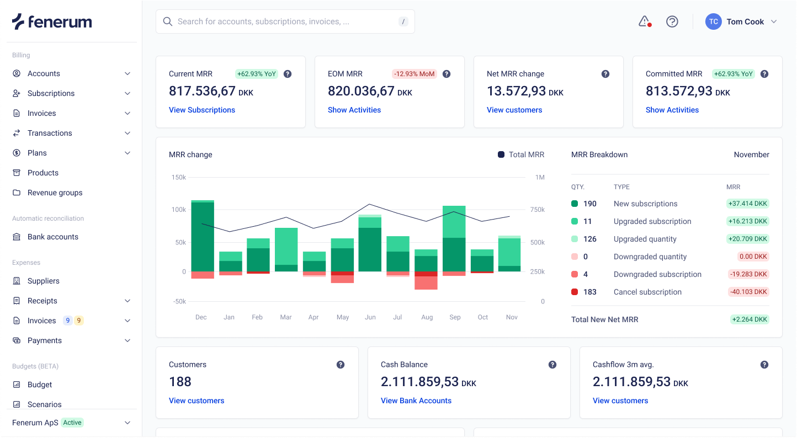Click the +62.93% YoY badge on Current MRR
The height and width of the screenshot is (438, 797).
[x=257, y=74]
